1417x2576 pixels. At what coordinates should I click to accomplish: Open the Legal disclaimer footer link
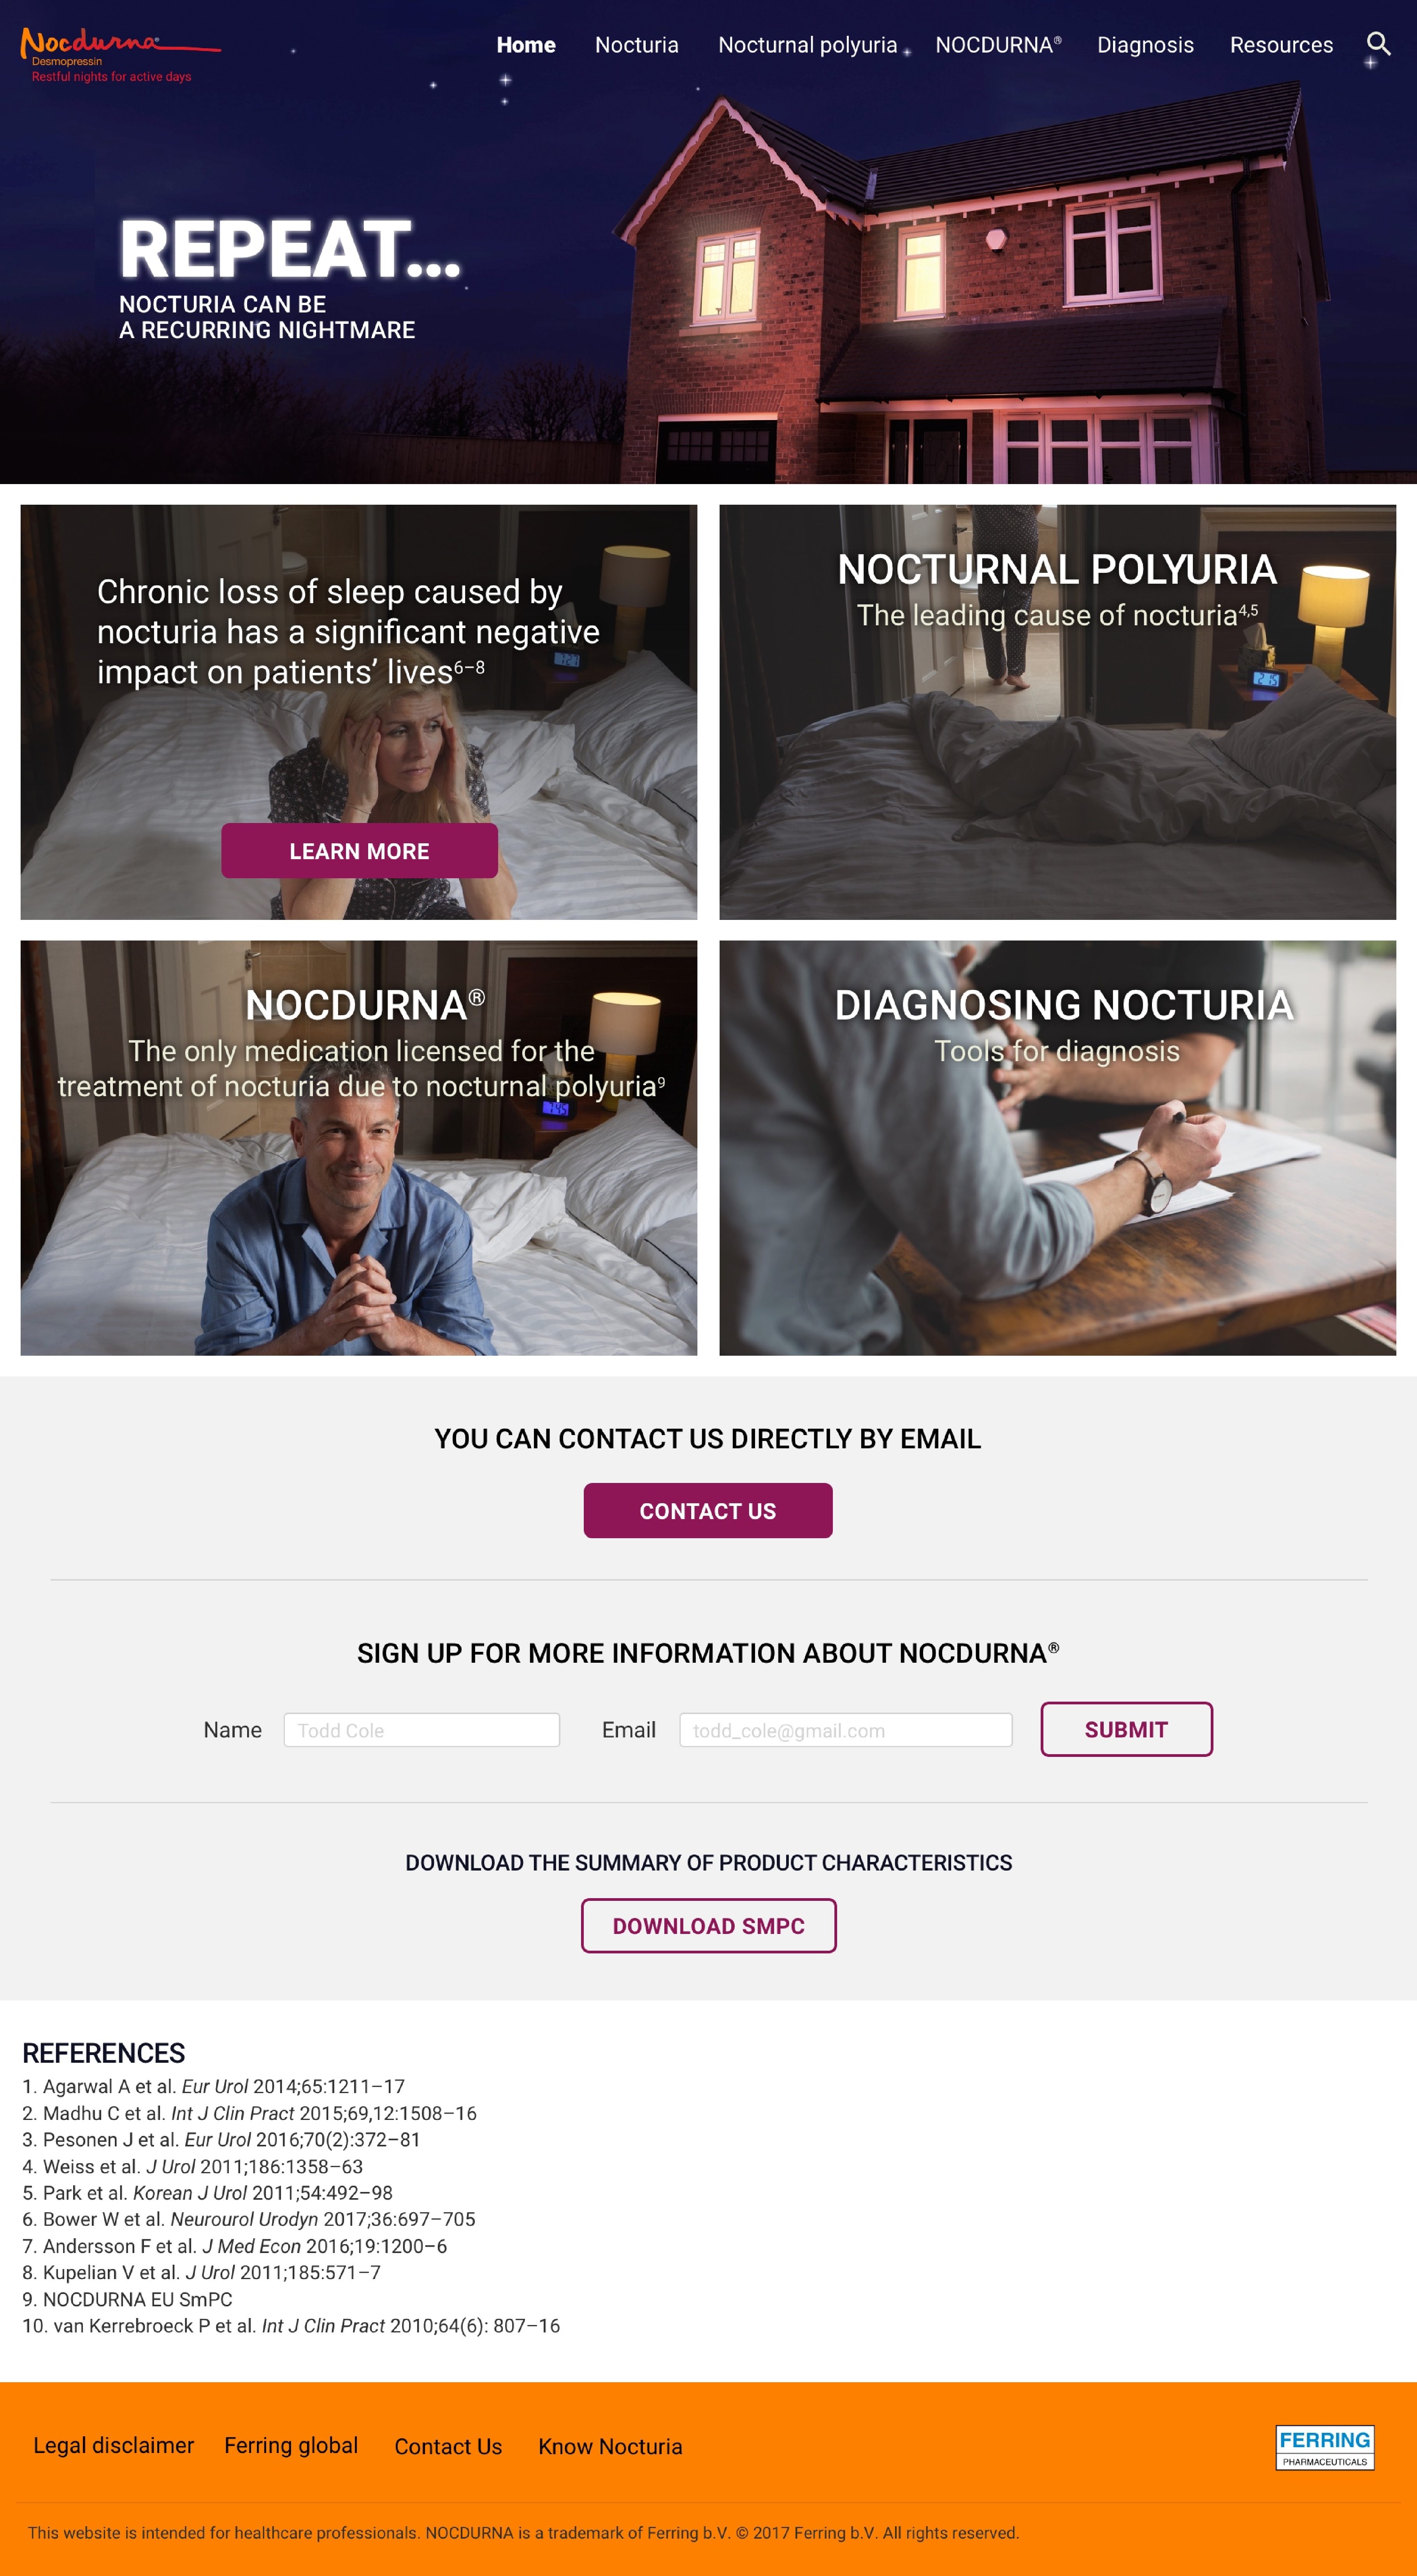[x=114, y=2445]
